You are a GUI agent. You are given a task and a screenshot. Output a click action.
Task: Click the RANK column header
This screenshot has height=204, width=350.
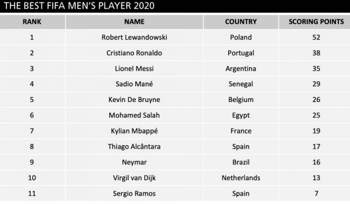point(32,22)
